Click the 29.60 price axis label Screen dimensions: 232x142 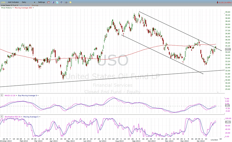228,89
